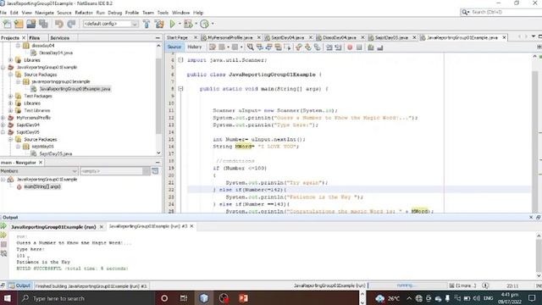Open the editor tabs list dropdown arrow
542x305 pixels.
click(534, 36)
